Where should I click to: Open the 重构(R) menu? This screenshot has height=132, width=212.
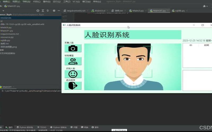pos(47,2)
